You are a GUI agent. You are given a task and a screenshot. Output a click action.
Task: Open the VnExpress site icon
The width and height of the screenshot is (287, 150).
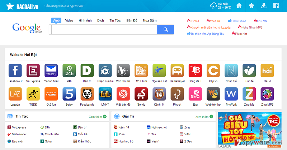point(33,71)
